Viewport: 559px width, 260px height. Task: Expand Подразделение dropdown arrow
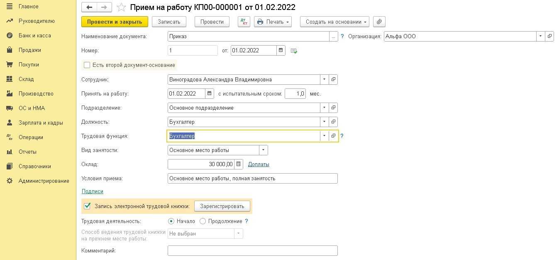[x=325, y=108]
